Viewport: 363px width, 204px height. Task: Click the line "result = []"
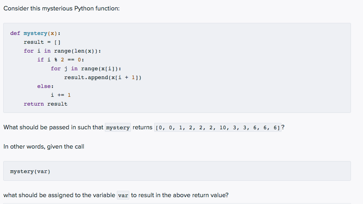[x=42, y=42]
